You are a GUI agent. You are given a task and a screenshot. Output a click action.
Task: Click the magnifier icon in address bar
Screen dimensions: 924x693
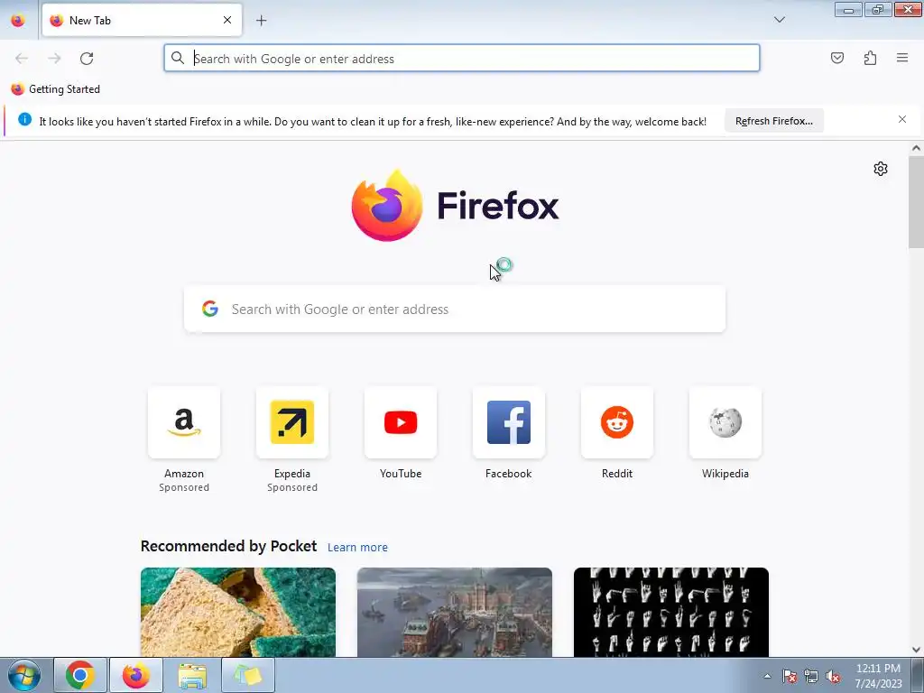point(178,58)
